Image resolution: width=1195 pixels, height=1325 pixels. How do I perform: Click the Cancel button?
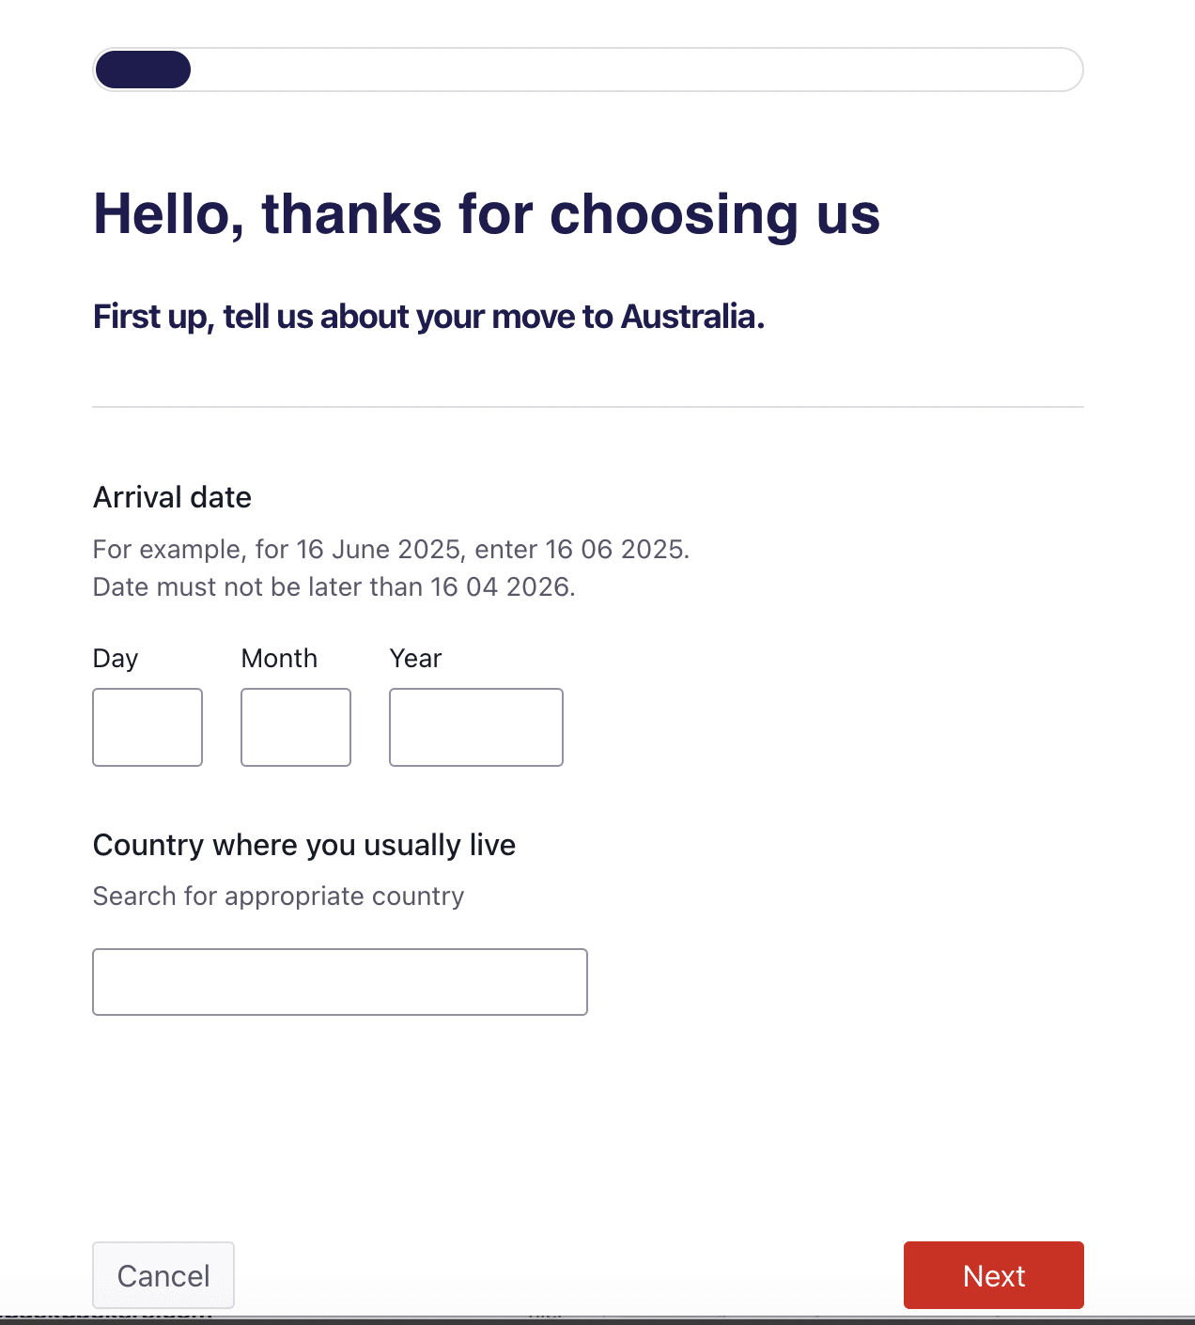point(163,1275)
